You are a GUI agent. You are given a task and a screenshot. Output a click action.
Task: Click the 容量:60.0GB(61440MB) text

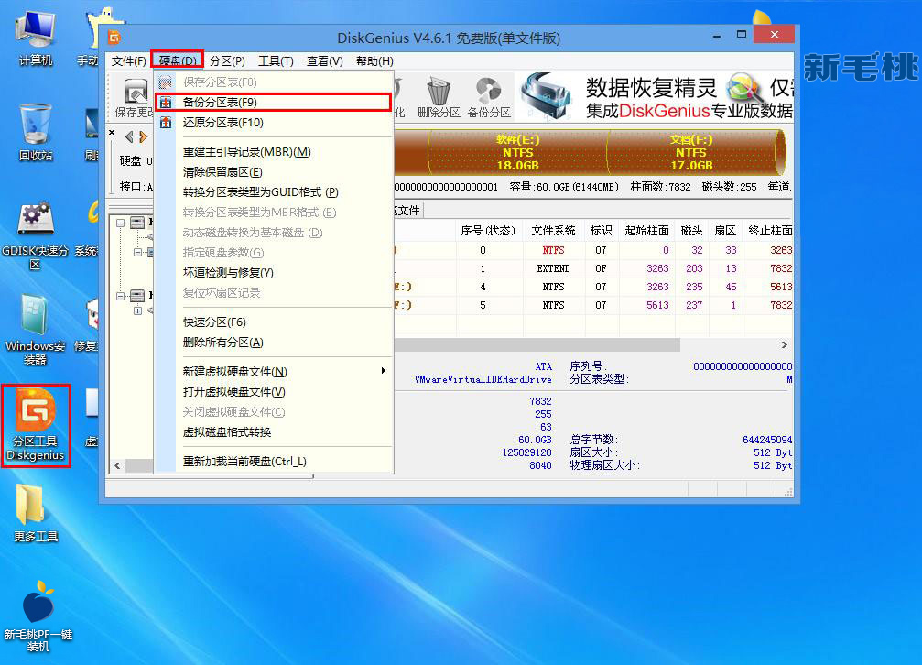coord(564,187)
